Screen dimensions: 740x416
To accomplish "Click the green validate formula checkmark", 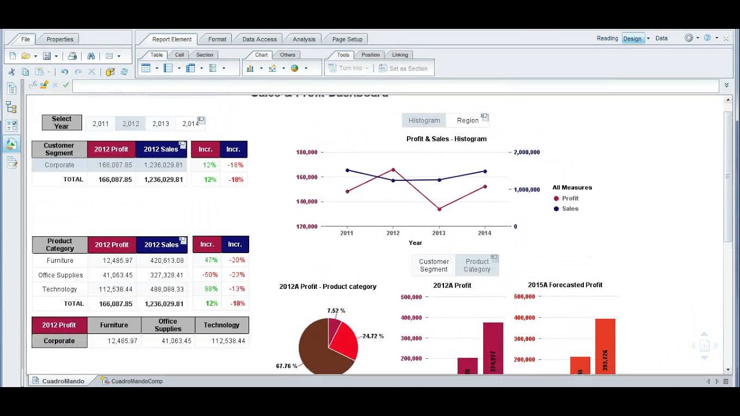I will tap(66, 85).
